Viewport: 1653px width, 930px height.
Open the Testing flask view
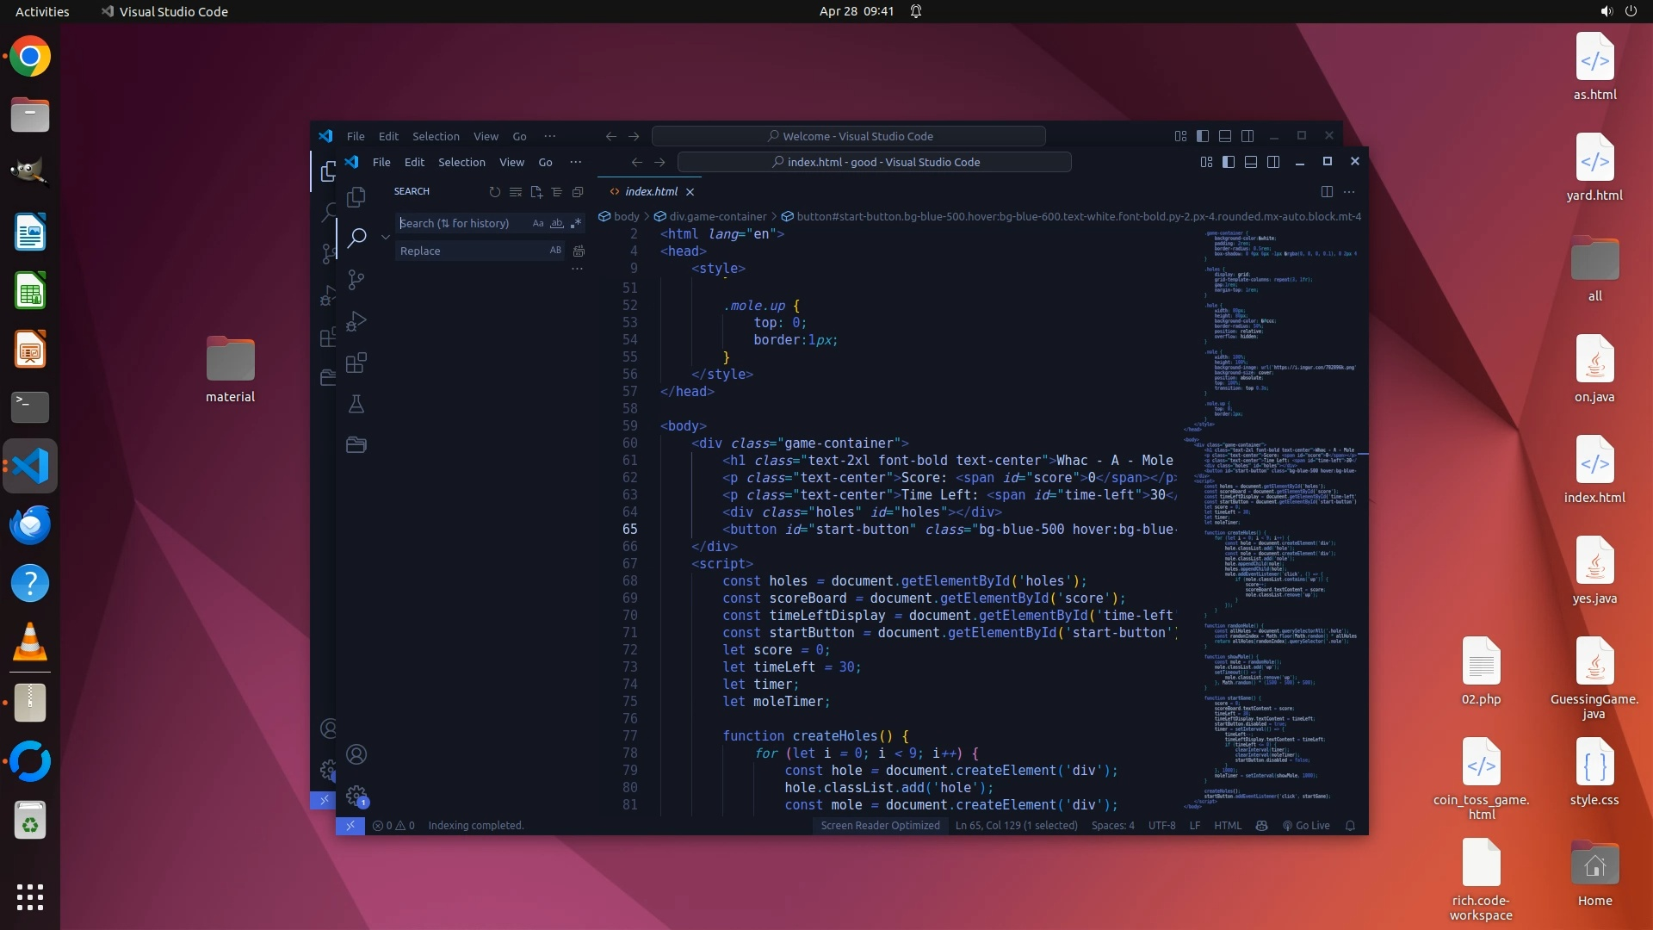(356, 404)
